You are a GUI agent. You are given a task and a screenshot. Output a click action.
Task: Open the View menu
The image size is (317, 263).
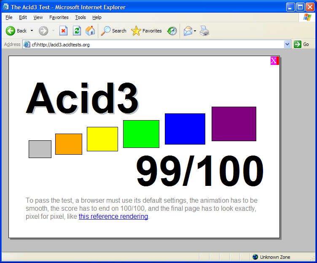[x=38, y=17]
